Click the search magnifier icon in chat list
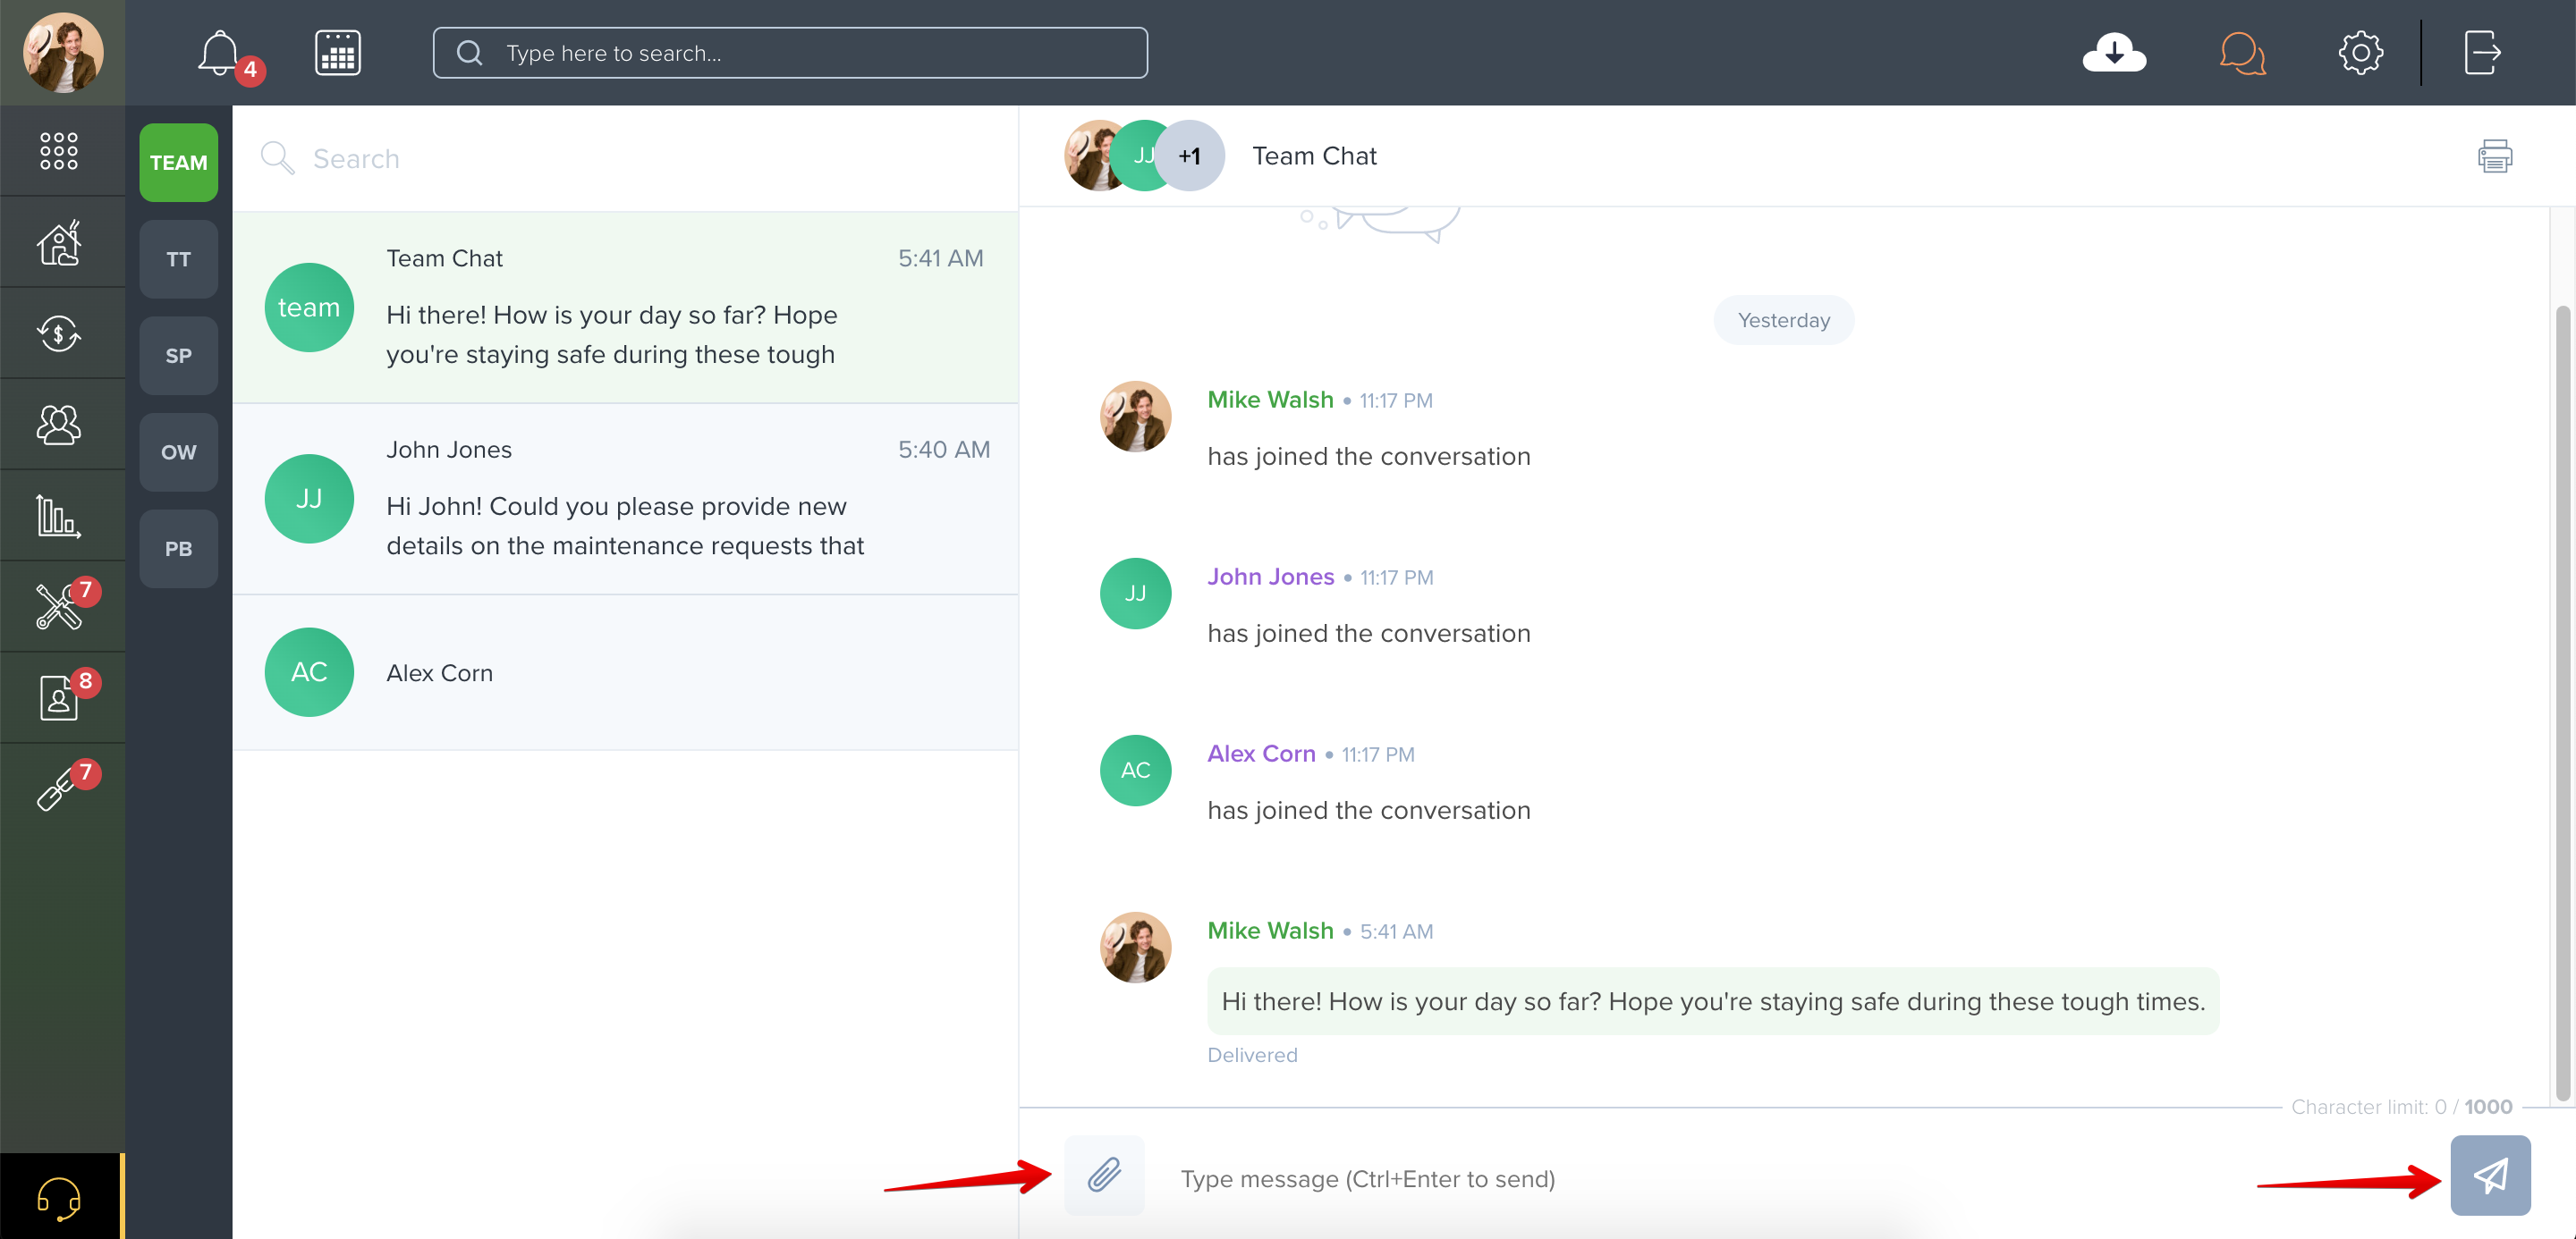Screen dimensions: 2576x1239 point(276,158)
